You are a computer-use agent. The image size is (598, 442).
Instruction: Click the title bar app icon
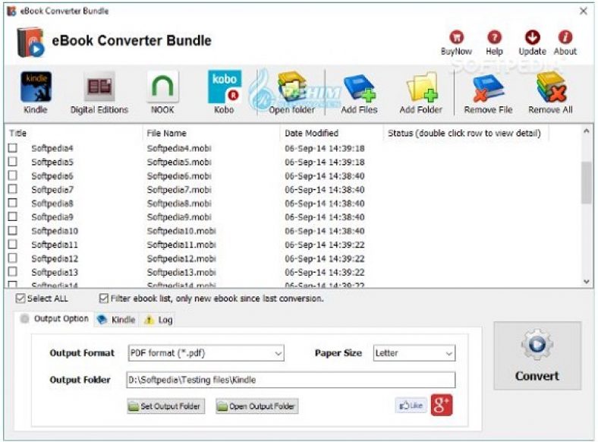[12, 11]
